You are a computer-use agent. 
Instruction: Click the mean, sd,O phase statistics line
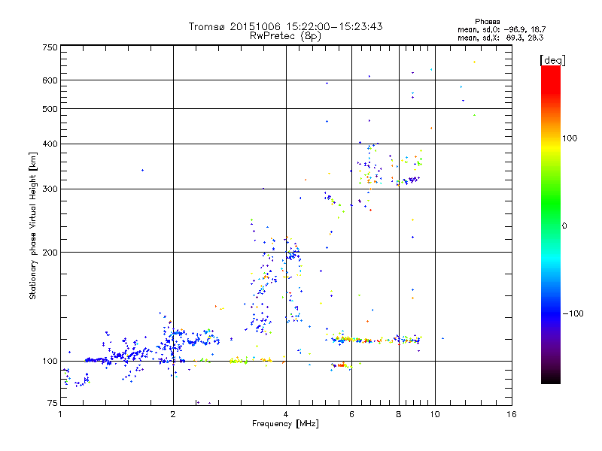(501, 29)
